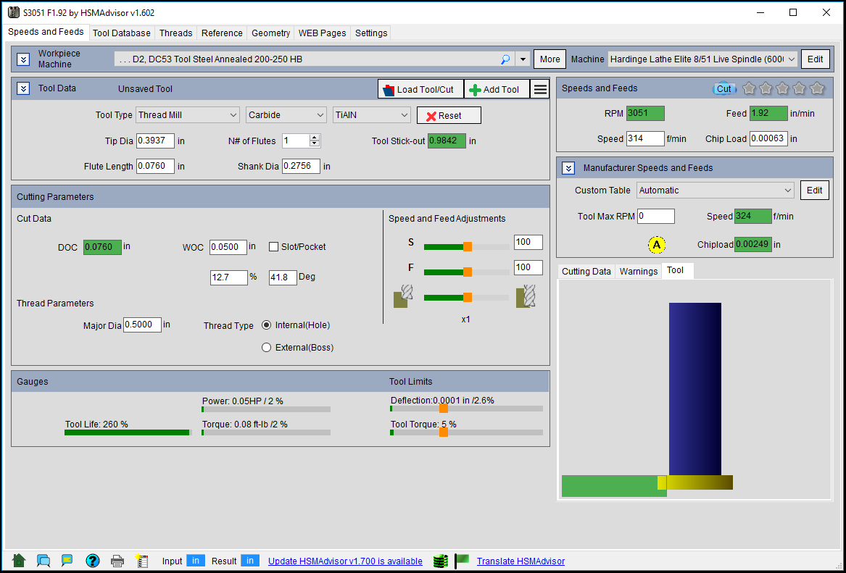Click the yellow A chipload indicator
This screenshot has height=573, width=846.
point(657,245)
